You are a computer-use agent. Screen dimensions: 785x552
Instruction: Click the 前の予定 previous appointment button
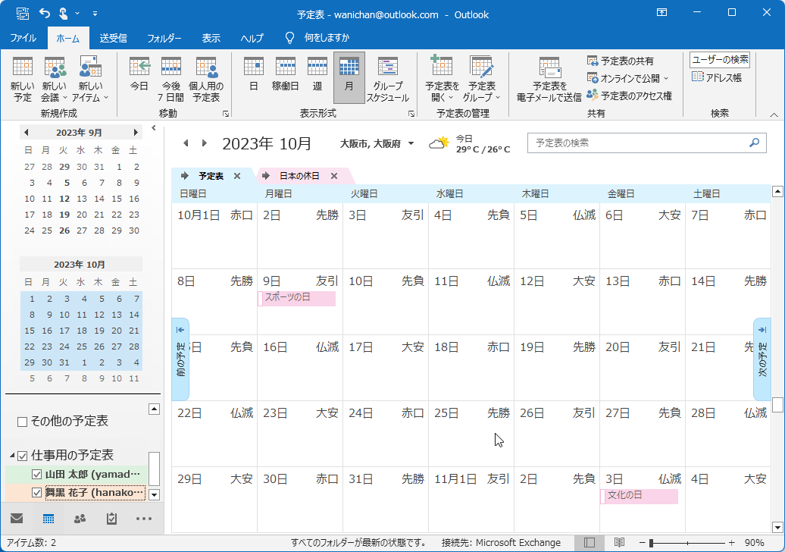click(180, 359)
